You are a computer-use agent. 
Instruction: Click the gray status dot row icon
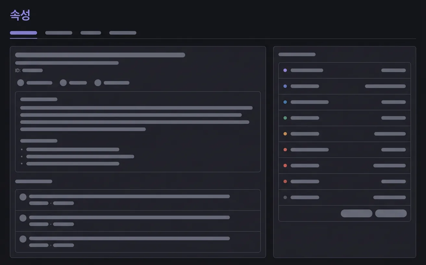(285, 197)
